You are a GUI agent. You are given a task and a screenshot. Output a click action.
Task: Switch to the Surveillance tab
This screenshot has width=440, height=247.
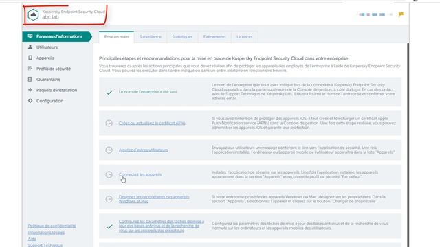[151, 37]
